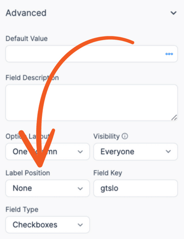Collapse the Advanced section chevron

[x=174, y=13]
